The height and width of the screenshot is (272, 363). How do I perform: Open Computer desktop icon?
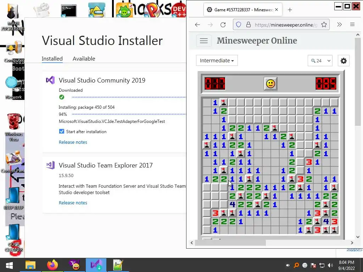pyautogui.click(x=13, y=52)
